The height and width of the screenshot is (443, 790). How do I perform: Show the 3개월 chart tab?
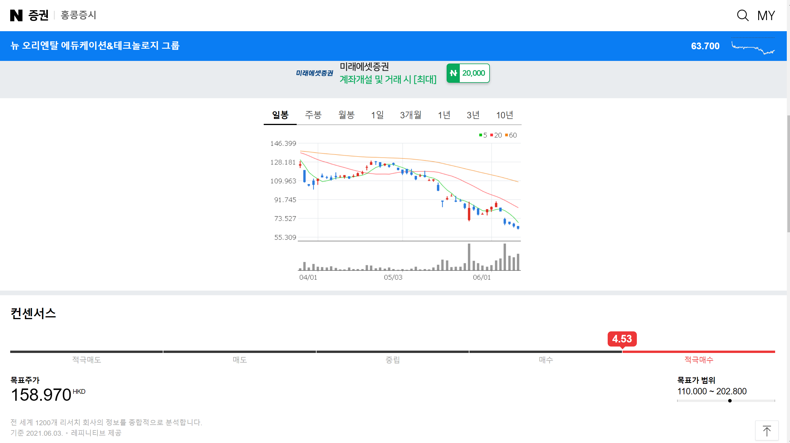click(x=411, y=115)
